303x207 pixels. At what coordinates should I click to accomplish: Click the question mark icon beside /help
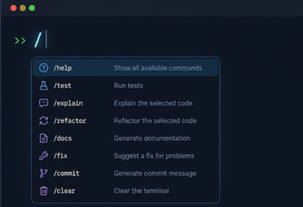[x=44, y=68]
